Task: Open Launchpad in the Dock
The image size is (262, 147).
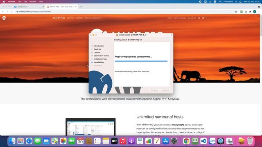Action: [20, 141]
